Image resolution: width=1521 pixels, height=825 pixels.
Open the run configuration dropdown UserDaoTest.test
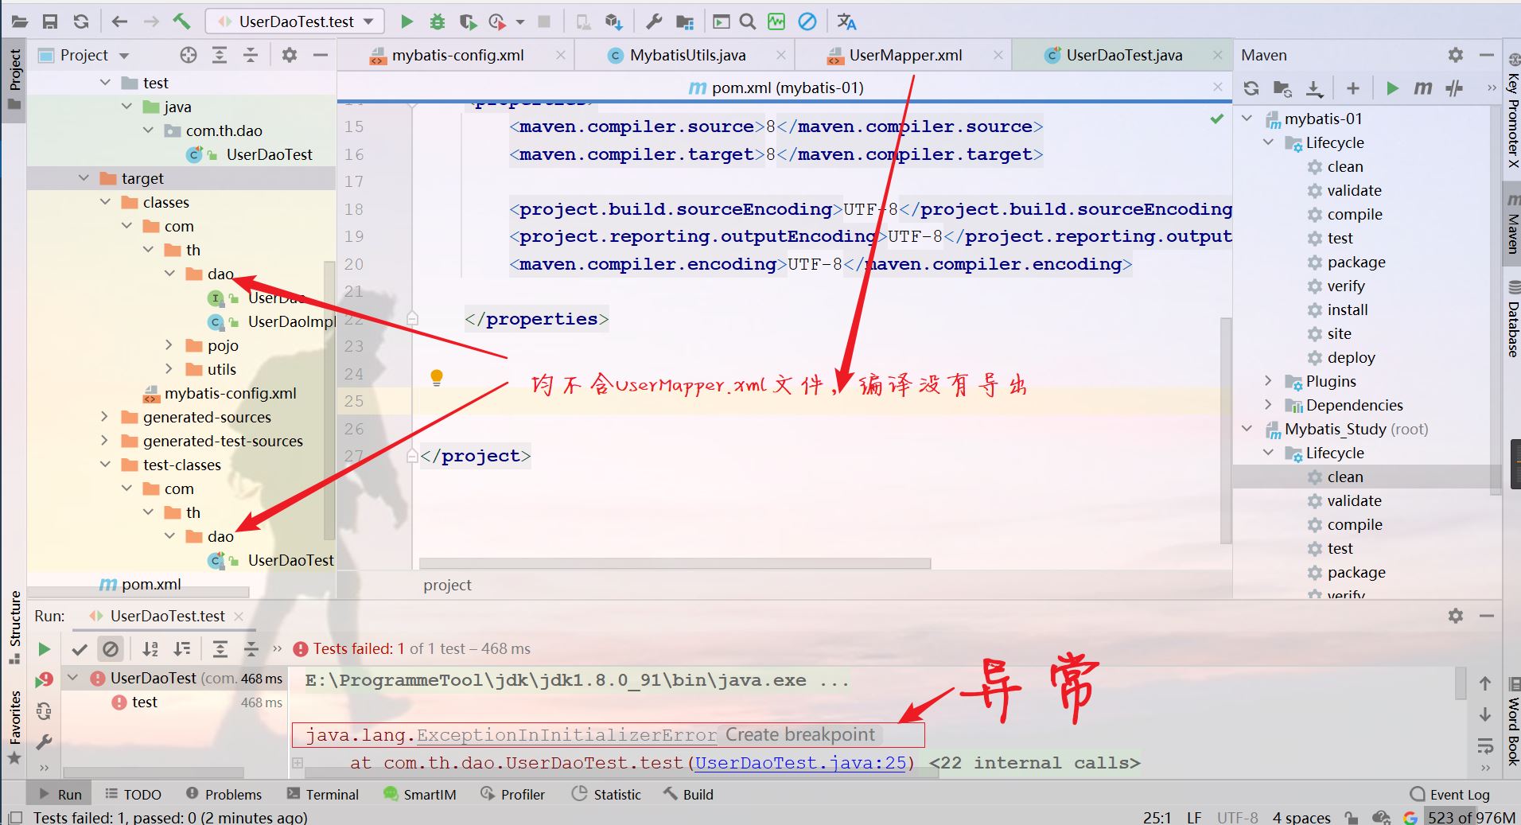(295, 21)
